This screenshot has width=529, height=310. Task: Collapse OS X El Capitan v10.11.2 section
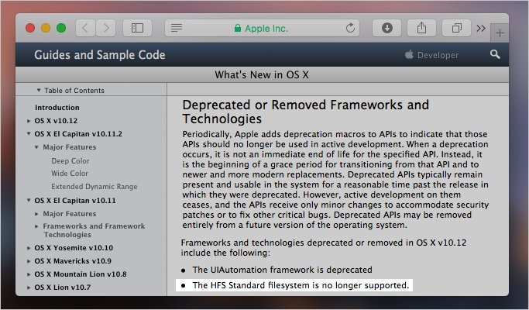(29, 134)
